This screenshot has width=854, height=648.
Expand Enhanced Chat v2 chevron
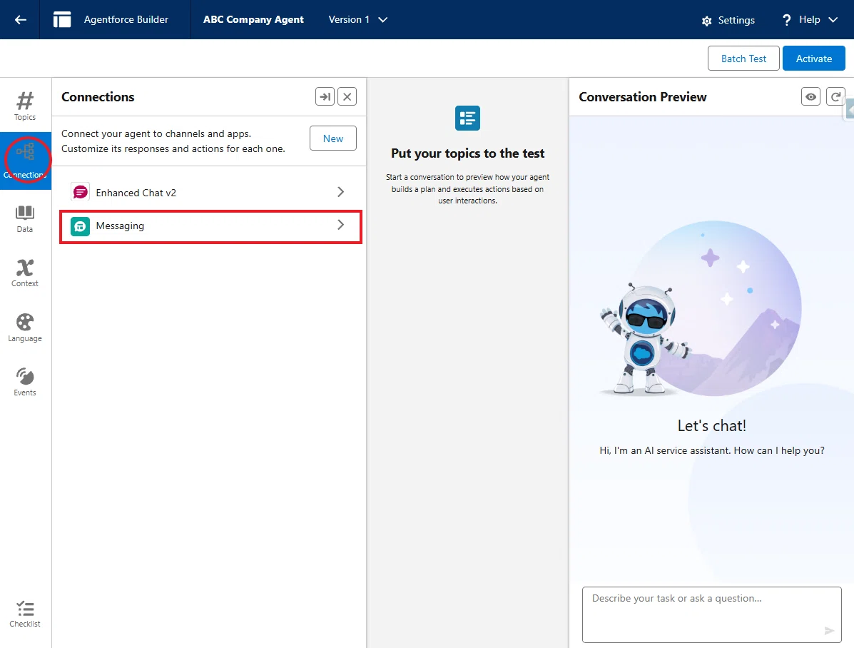coord(340,192)
